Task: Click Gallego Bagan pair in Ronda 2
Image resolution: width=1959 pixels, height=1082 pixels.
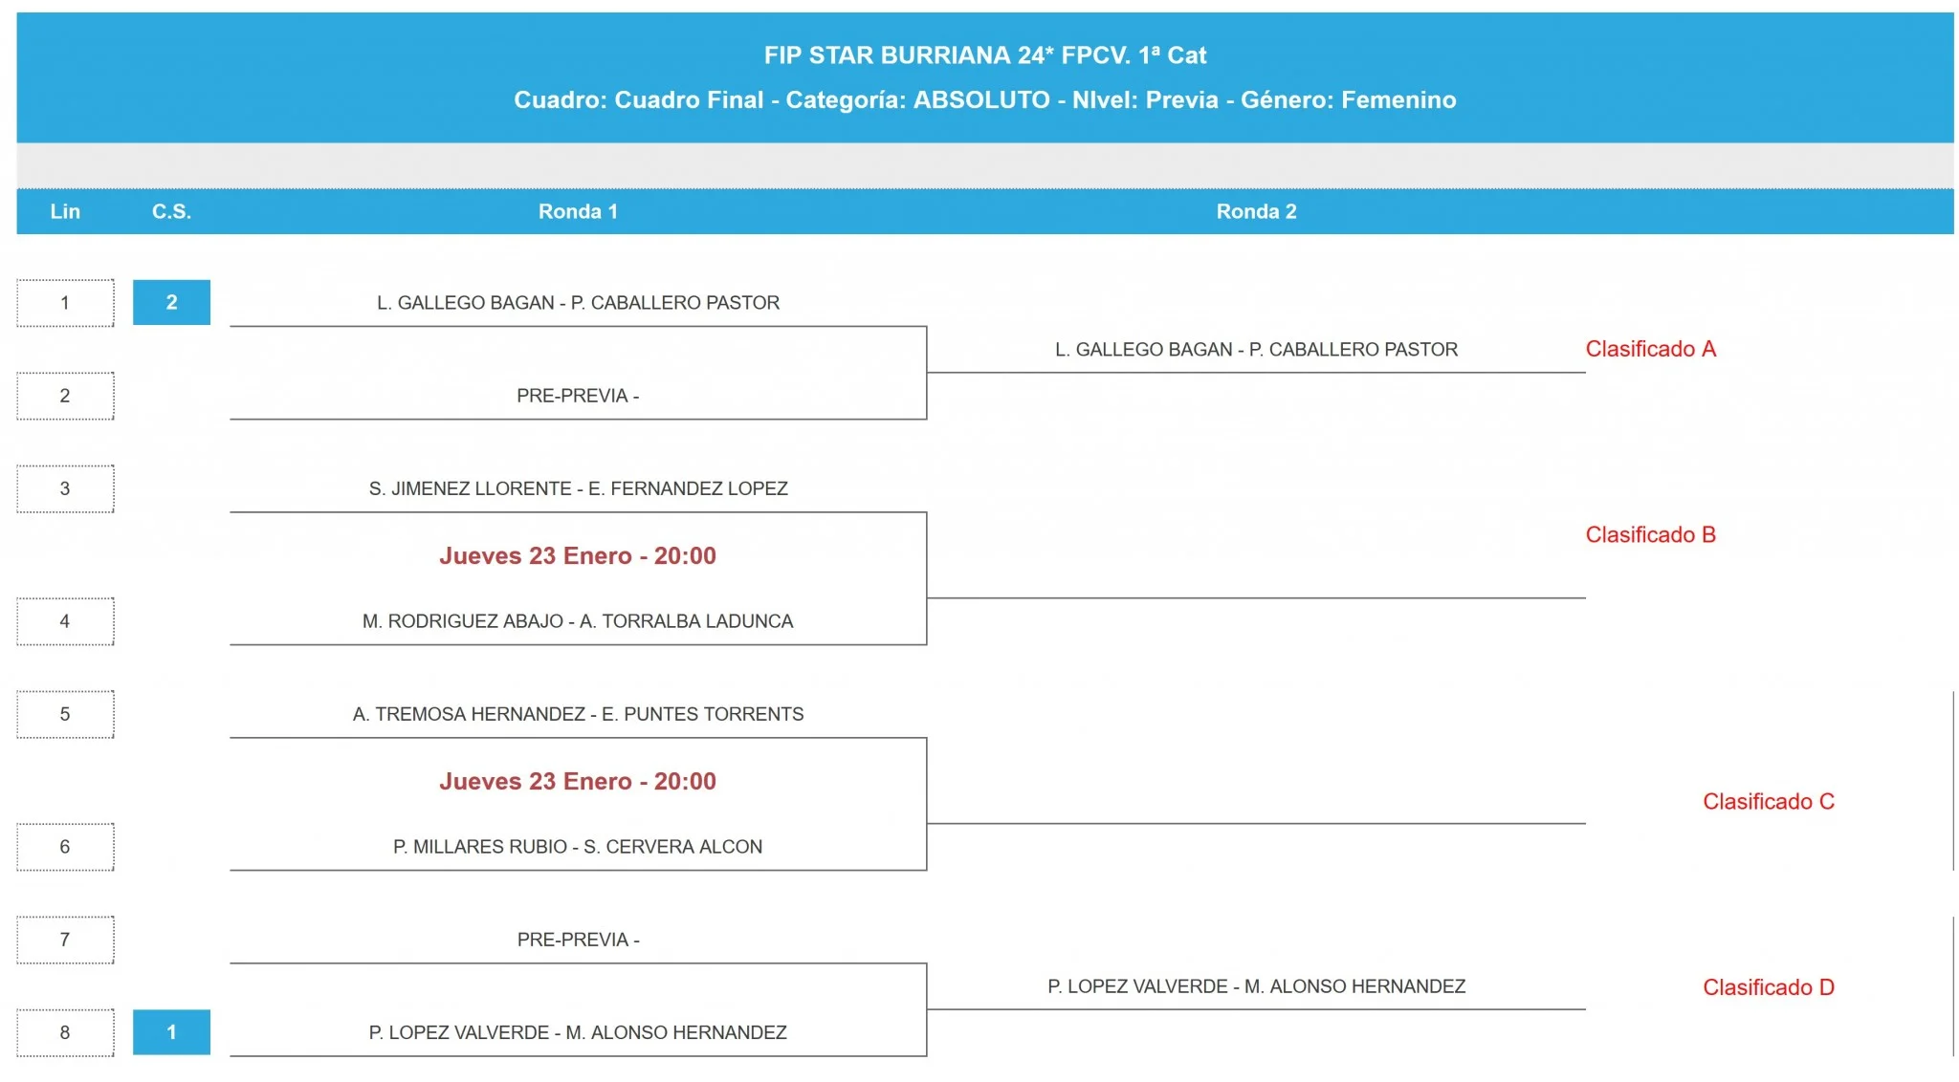Action: point(1256,350)
